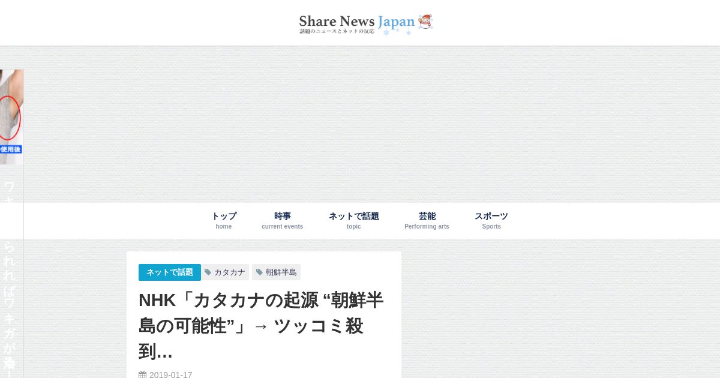Click the tag icon beside カタカナ
The height and width of the screenshot is (378, 720).
(x=208, y=272)
